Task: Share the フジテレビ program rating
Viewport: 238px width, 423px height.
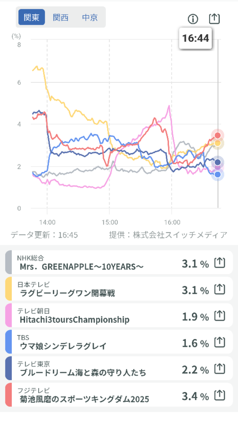Action: [220, 395]
